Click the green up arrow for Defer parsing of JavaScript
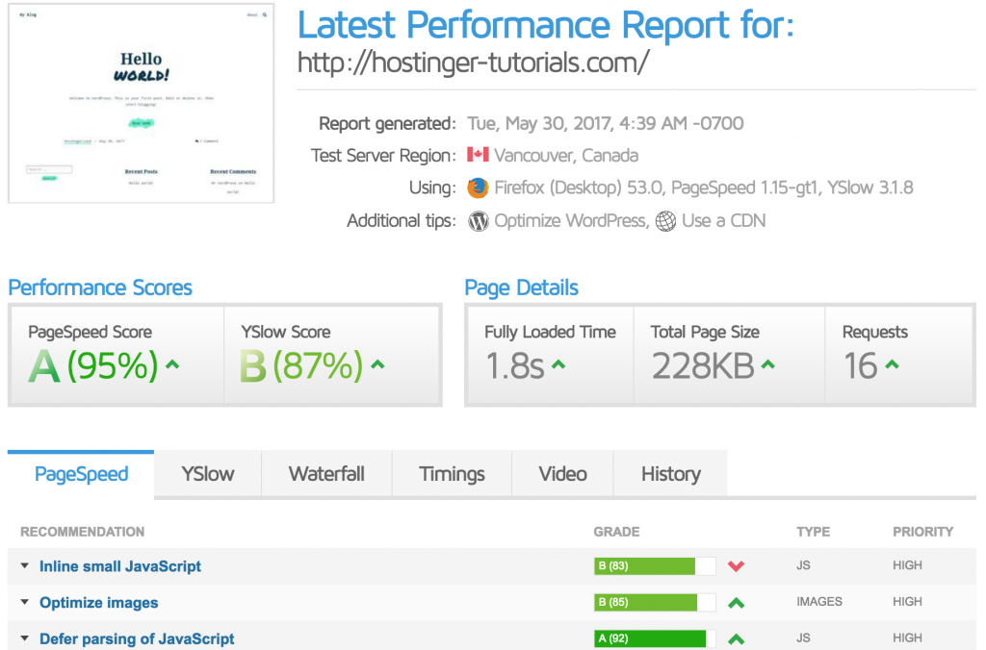 tap(737, 639)
